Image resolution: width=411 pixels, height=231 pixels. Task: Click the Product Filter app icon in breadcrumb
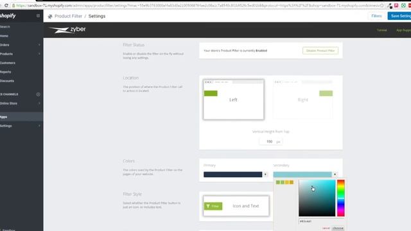[50, 17]
